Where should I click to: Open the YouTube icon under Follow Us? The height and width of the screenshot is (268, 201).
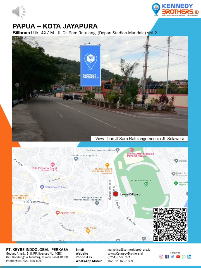[178, 257]
